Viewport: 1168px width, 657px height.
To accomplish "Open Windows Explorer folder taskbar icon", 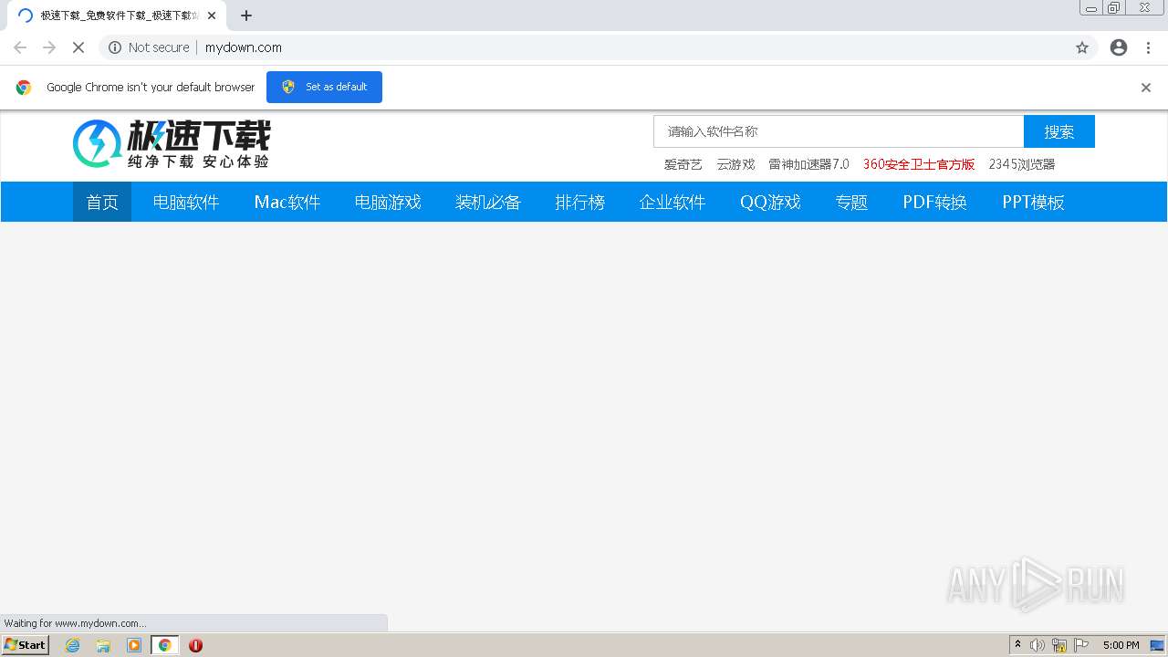I will tap(103, 645).
